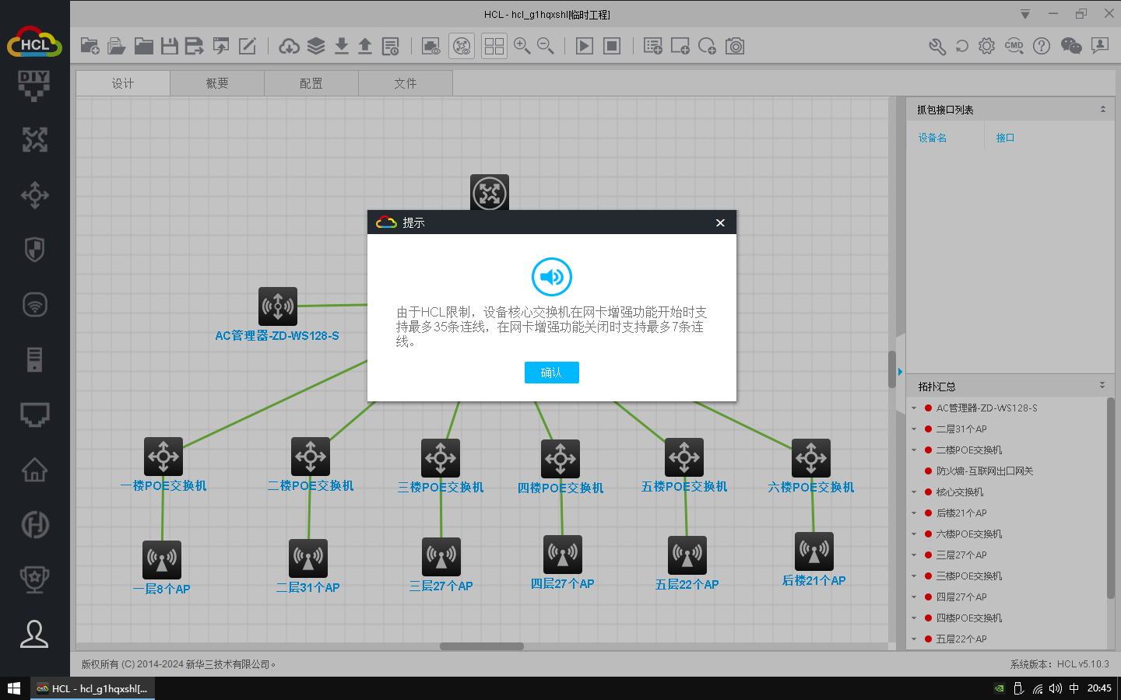
Task: Select the wireless Wi-Fi category in sidebar
Action: point(34,304)
